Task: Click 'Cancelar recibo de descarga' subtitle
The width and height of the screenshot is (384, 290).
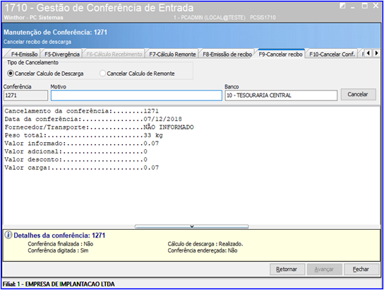Action: 37,42
